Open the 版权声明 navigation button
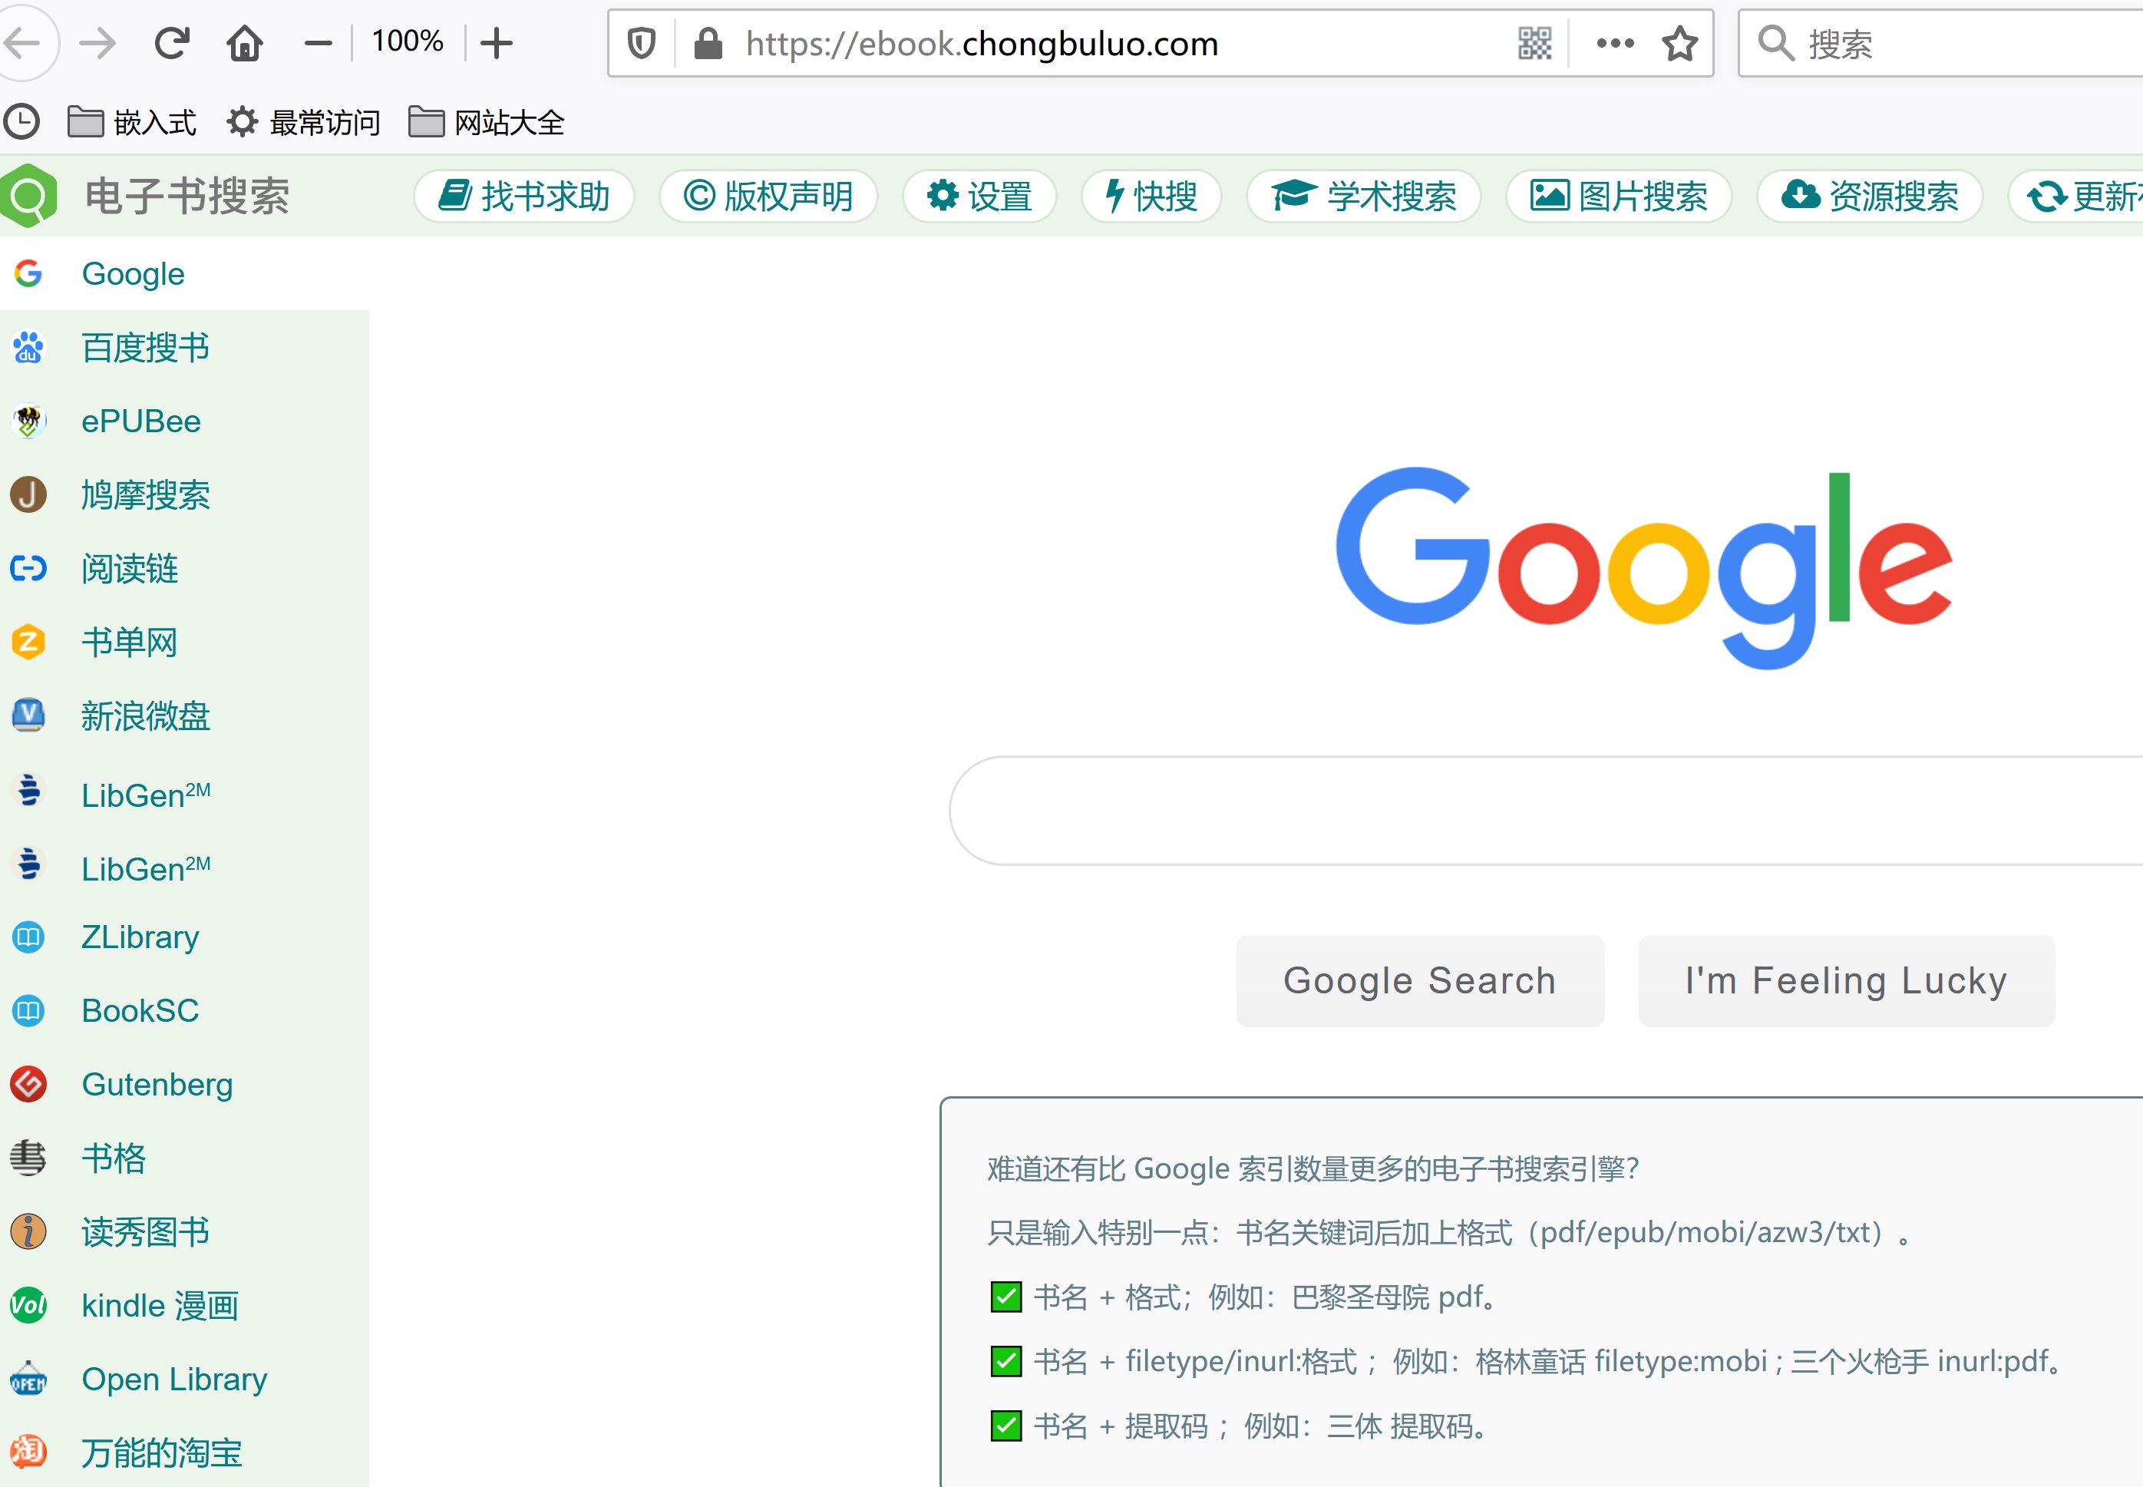Image resolution: width=2143 pixels, height=1487 pixels. coord(768,197)
